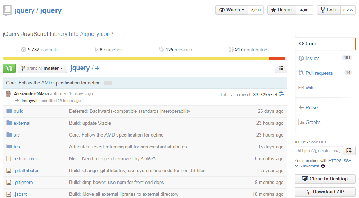Click the red segment of language bar

(277, 59)
